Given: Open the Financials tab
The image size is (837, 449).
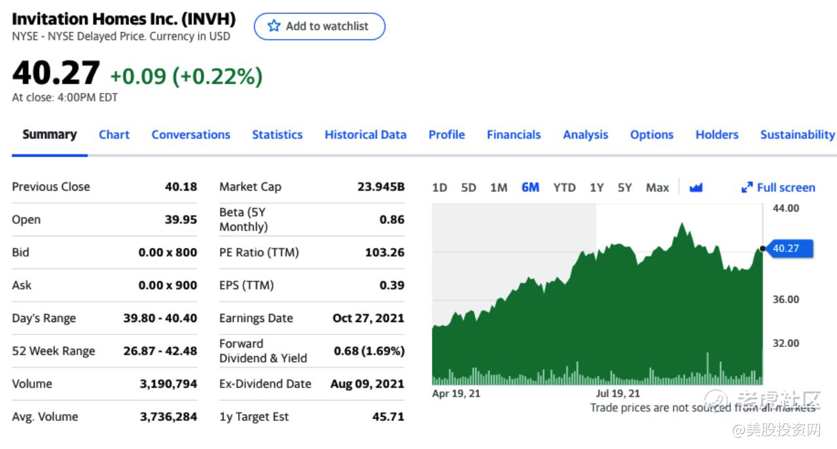Looking at the screenshot, I should coord(514,135).
